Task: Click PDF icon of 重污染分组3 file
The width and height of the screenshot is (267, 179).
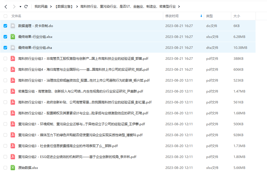Action: [13, 146]
